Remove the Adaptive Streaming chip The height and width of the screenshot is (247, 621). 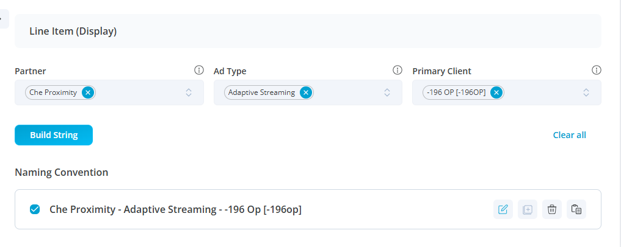[306, 92]
